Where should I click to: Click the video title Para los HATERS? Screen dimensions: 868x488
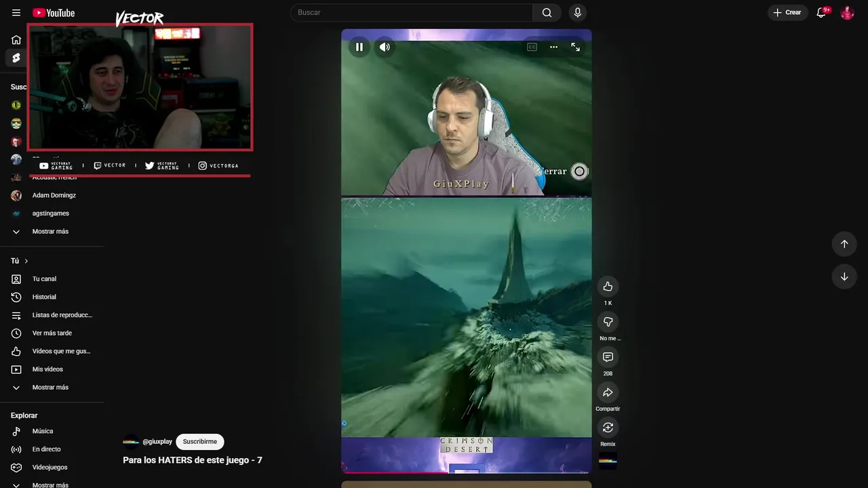click(193, 460)
